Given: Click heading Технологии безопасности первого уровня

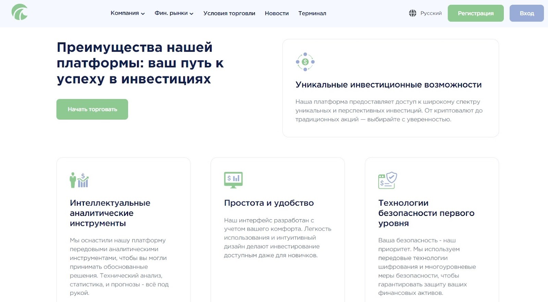Looking at the screenshot, I should coord(426,213).
